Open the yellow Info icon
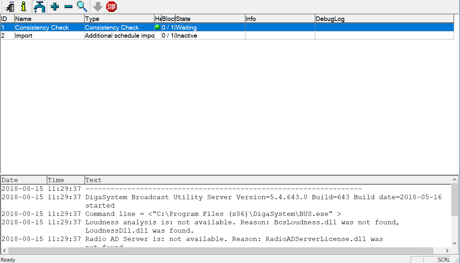Image resolution: width=460 pixels, height=263 pixels. coord(23,6)
